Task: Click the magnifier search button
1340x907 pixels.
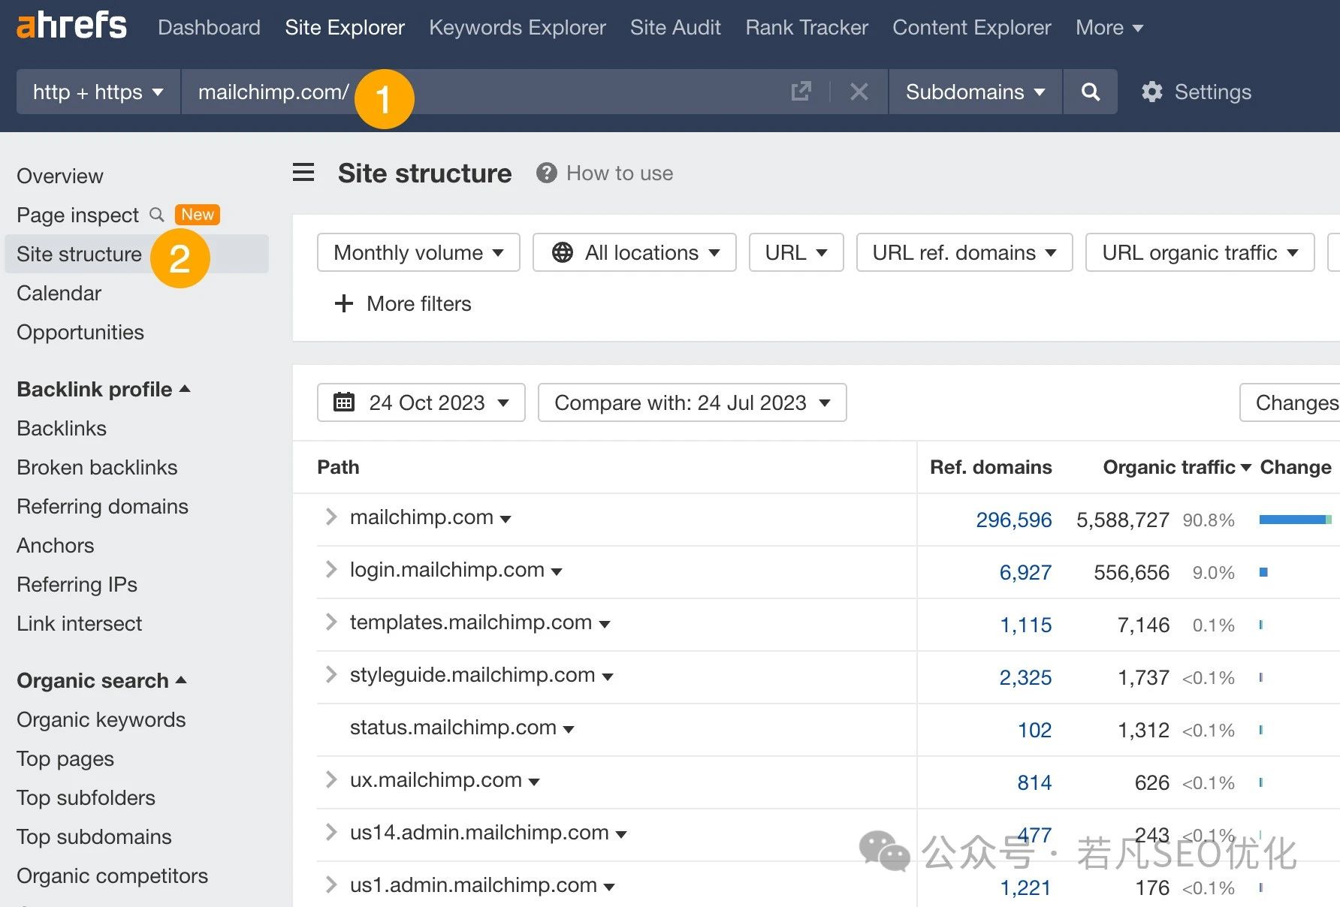Action: (1091, 92)
